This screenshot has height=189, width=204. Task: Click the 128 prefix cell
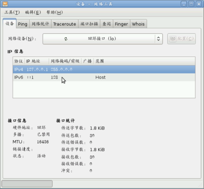[54, 77]
